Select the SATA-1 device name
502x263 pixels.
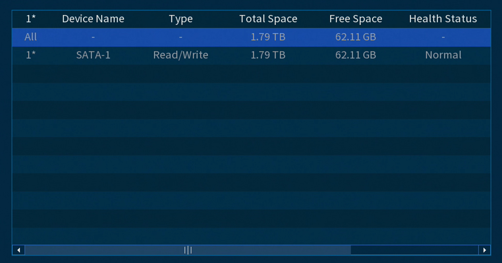(x=93, y=55)
